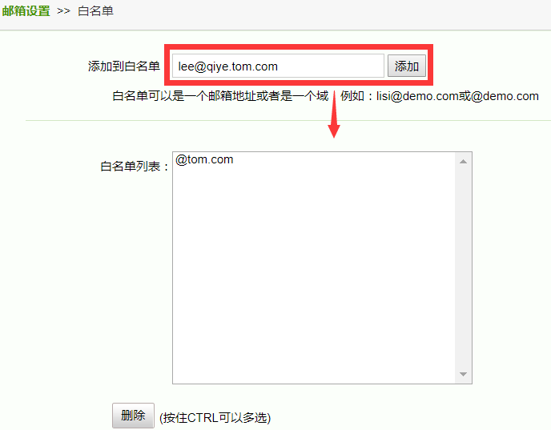Click the 白名单可以是一个邮箱地址 description text
The height and width of the screenshot is (430, 551).
click(x=184, y=96)
